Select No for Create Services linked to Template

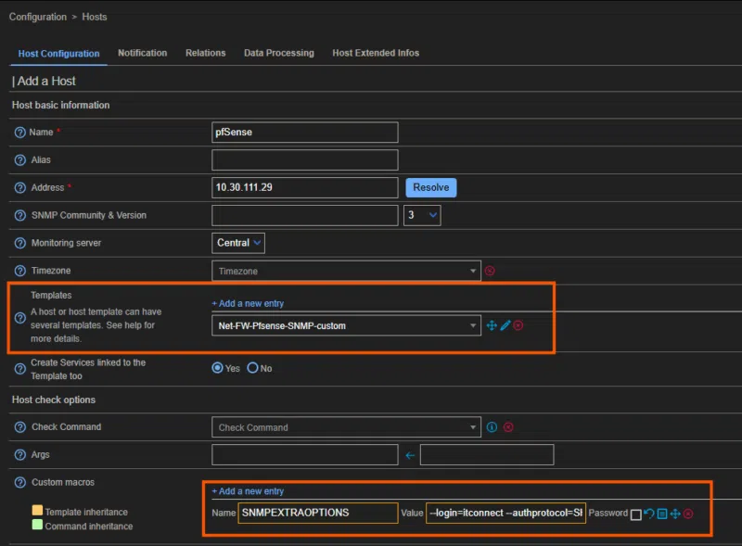[x=252, y=368]
